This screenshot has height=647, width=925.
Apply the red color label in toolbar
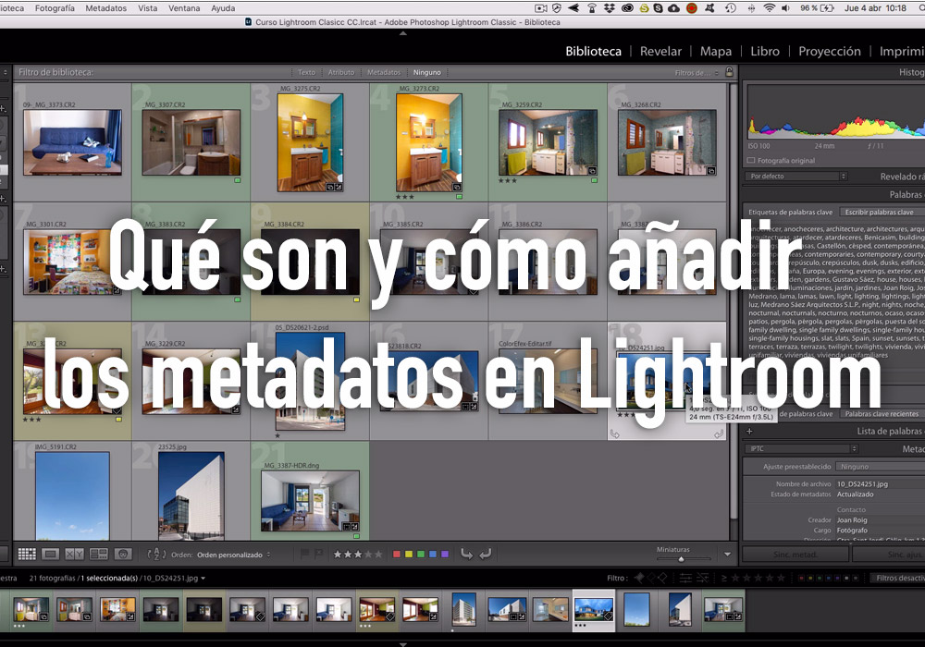[397, 554]
